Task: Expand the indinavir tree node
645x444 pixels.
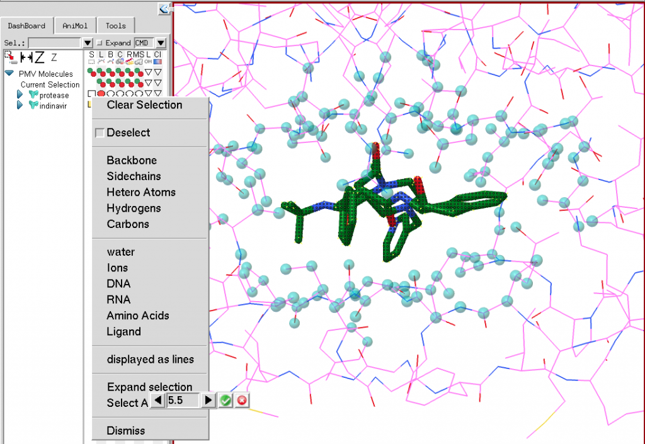Action: [x=20, y=105]
